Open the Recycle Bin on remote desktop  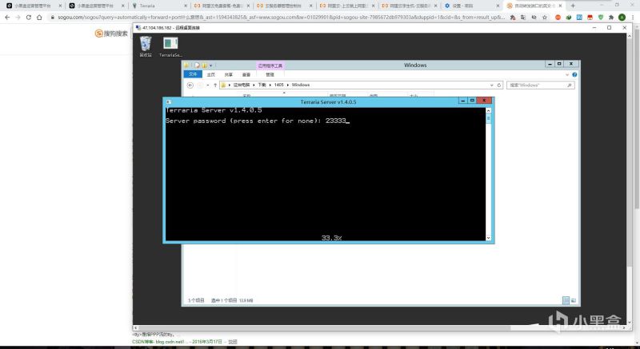(146, 46)
